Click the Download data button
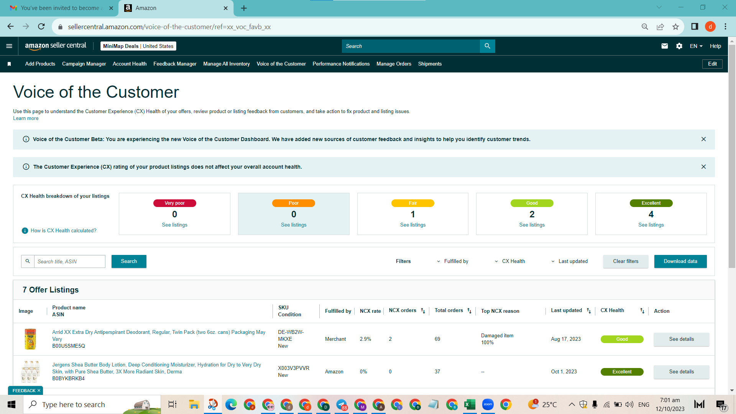Viewport: 736px width, 414px height. 680,261
